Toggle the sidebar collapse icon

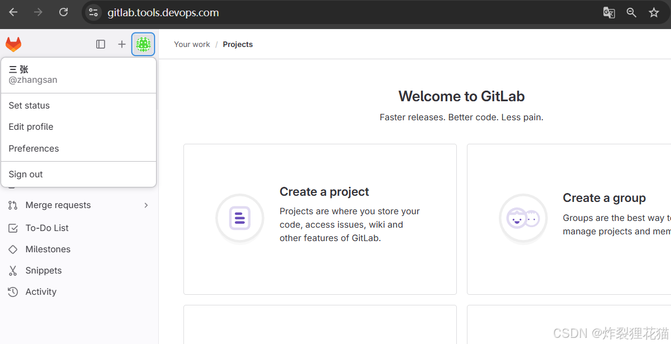[101, 44]
